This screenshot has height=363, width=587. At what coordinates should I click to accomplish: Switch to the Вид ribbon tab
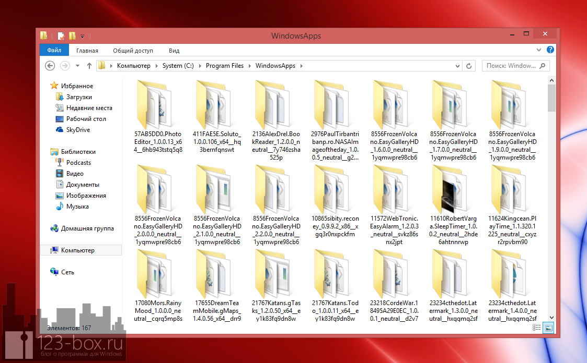pyautogui.click(x=174, y=51)
